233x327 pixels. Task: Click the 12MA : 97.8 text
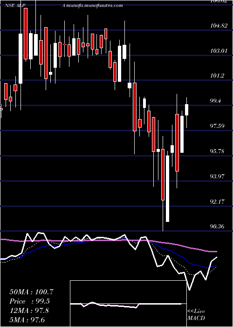pyautogui.click(x=29, y=310)
